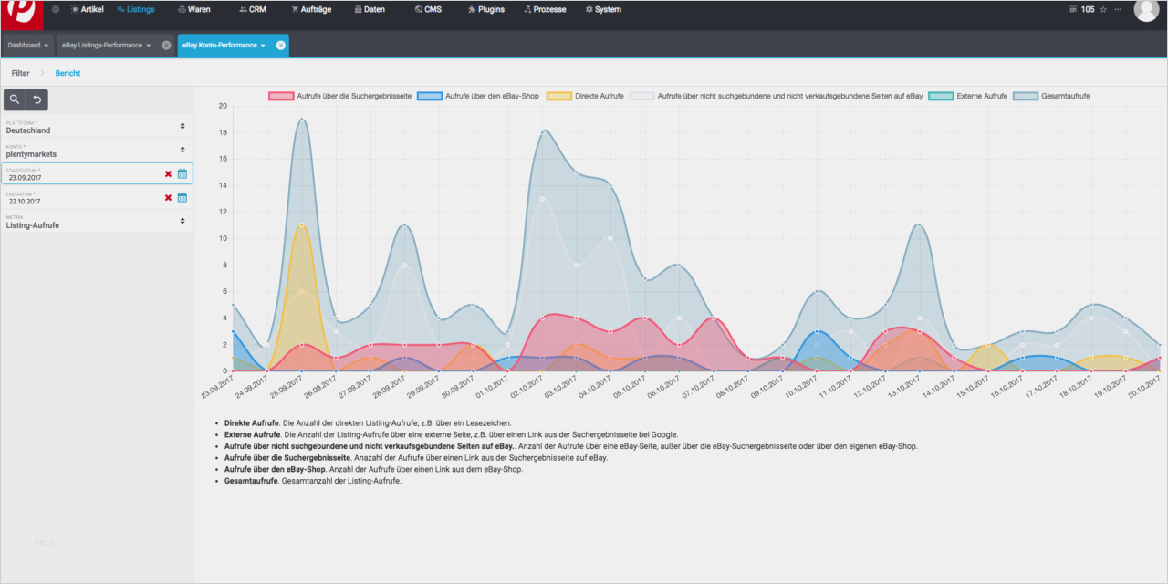Open the Startdatum calendar picker

182,173
